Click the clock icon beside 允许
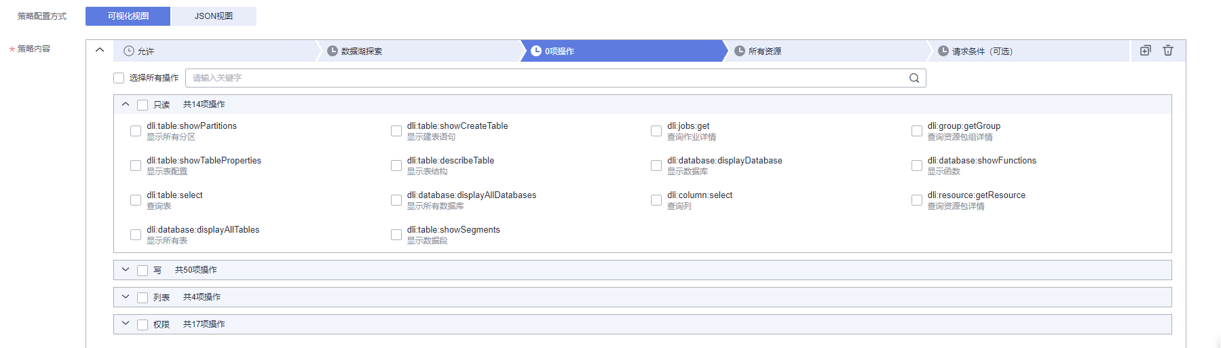The image size is (1221, 348). click(129, 51)
